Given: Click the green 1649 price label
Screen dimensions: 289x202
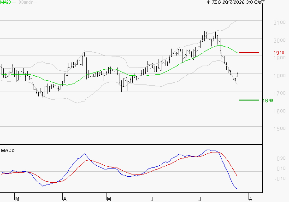Looking at the screenshot, I should (268, 101).
